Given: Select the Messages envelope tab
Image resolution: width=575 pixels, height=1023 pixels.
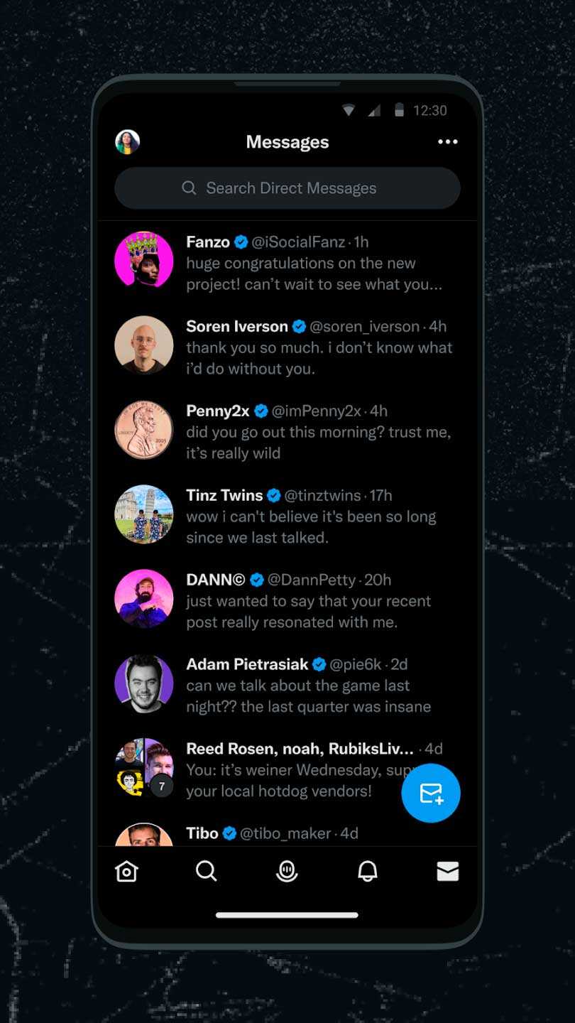Looking at the screenshot, I should click(x=447, y=871).
